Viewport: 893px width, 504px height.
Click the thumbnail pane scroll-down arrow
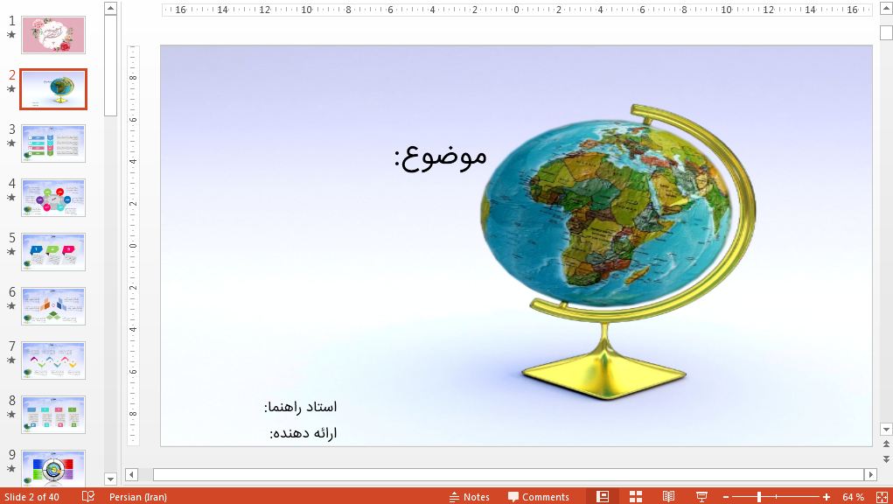coord(108,479)
